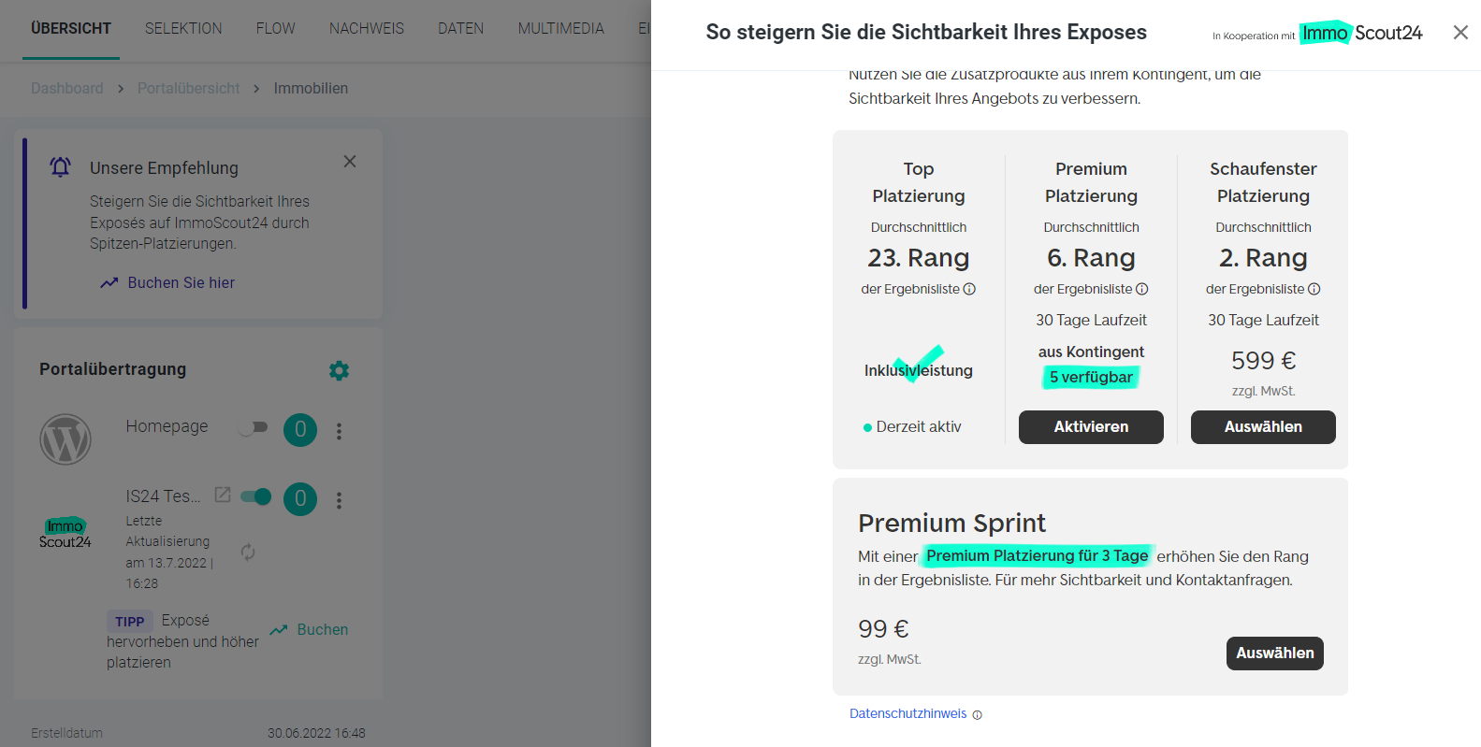Image resolution: width=1481 pixels, height=747 pixels.
Task: Open external link icon next to IS24 Test
Action: point(223,495)
